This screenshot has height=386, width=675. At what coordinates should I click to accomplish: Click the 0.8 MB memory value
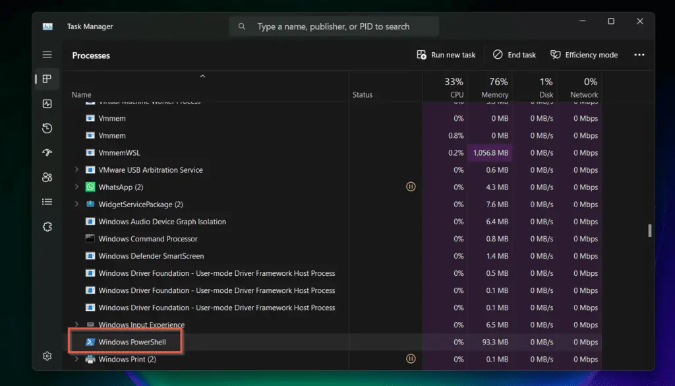point(497,239)
